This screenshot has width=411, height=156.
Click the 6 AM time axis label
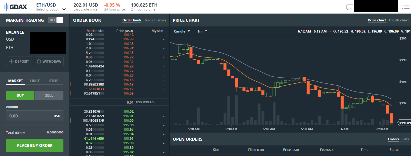pos(344,129)
